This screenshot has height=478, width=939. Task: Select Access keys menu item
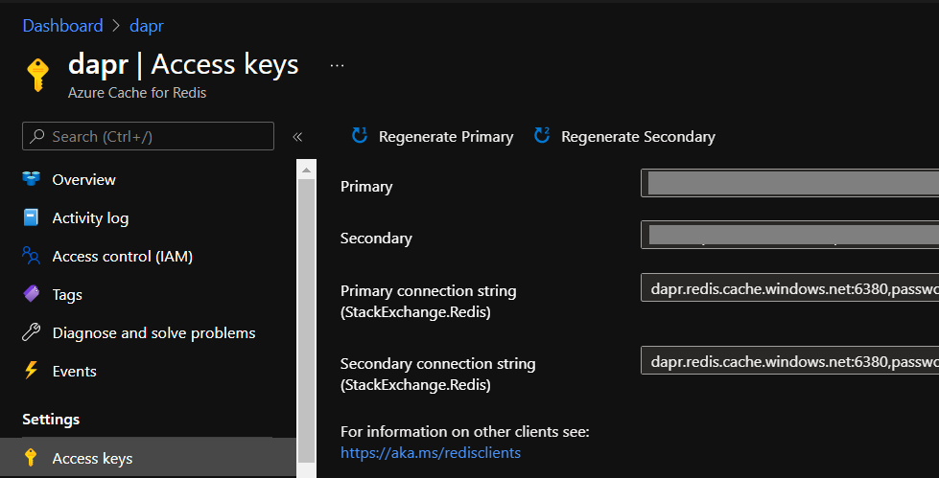point(92,458)
